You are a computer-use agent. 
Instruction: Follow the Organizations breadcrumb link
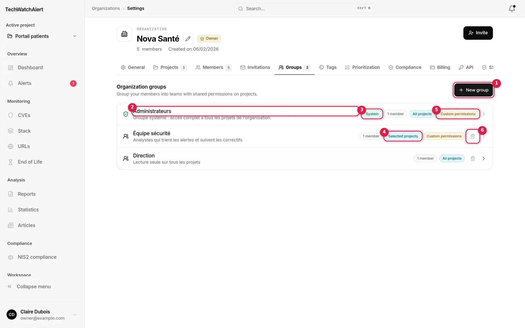106,8
